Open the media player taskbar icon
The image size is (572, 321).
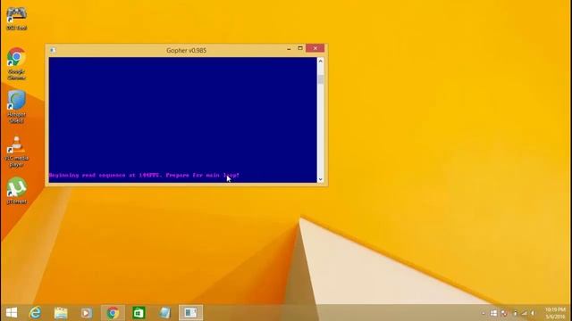87,313
